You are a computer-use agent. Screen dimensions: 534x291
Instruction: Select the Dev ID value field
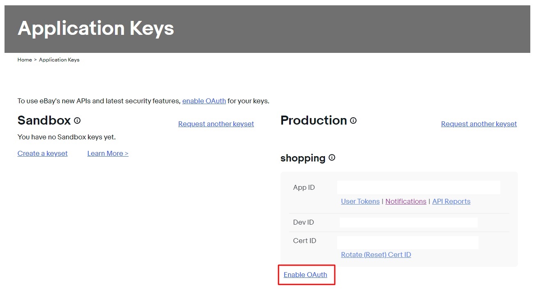click(x=409, y=223)
